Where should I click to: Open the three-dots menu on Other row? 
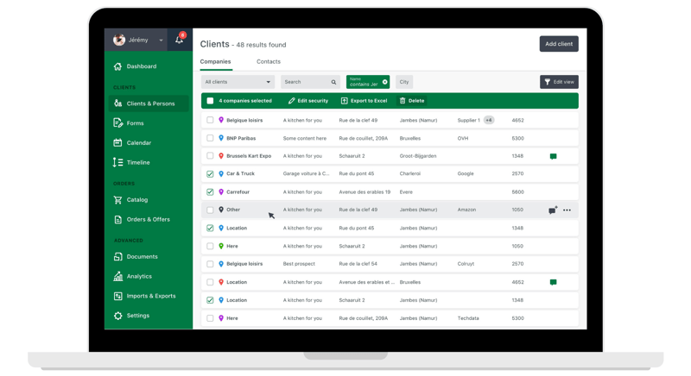point(567,210)
